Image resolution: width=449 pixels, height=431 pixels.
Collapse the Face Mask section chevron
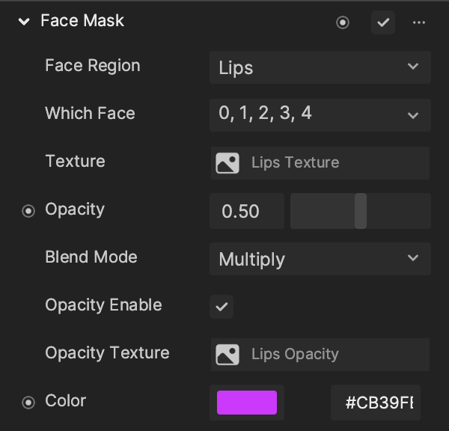[x=24, y=22]
